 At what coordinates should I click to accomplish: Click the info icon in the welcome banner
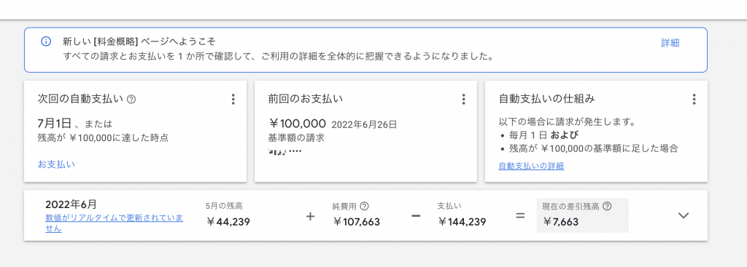point(46,41)
